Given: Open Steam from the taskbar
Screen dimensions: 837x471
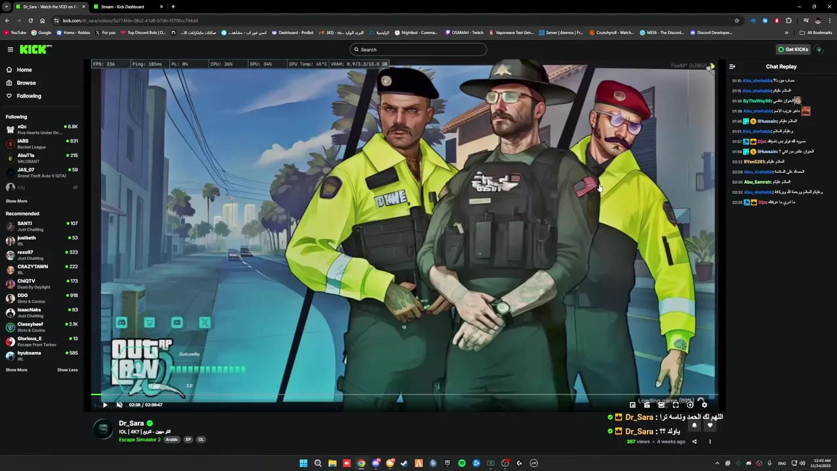Looking at the screenshot, I should [404, 463].
